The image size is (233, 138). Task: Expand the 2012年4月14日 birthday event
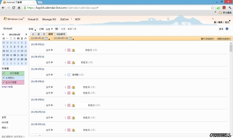coord(65,130)
